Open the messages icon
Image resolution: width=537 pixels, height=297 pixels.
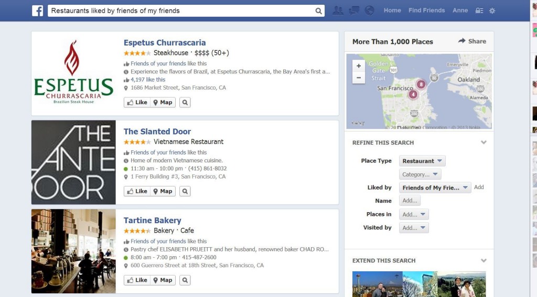[354, 10]
